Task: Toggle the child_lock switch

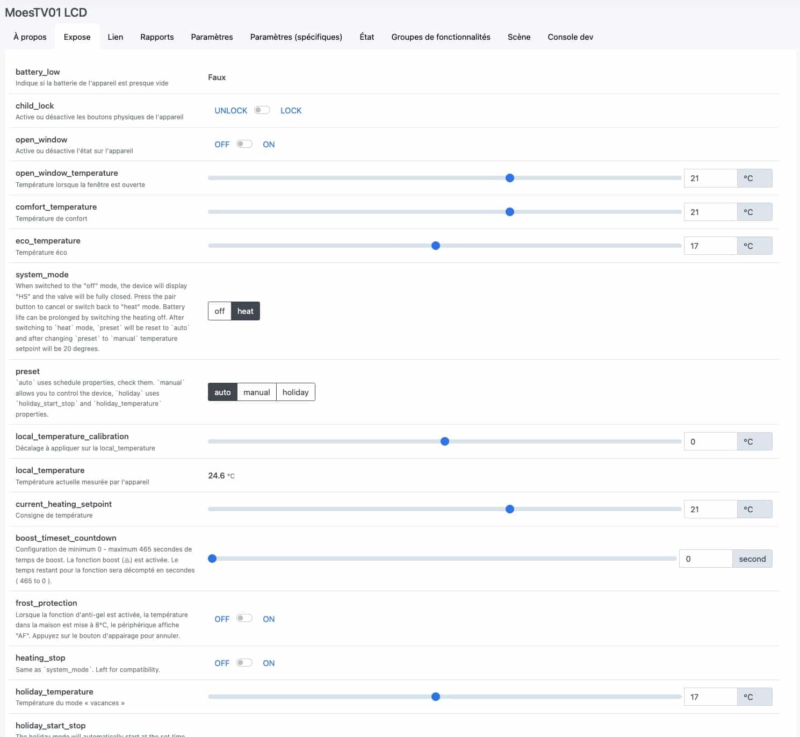Action: coord(262,110)
